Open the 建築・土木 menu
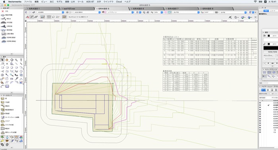 click(70, 2)
